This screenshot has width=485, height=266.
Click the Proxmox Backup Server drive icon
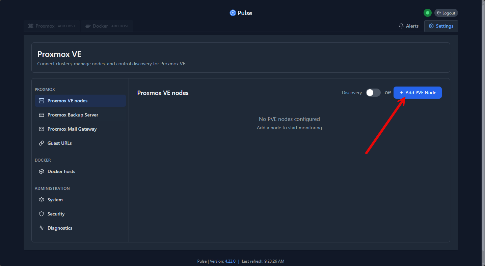pos(42,115)
